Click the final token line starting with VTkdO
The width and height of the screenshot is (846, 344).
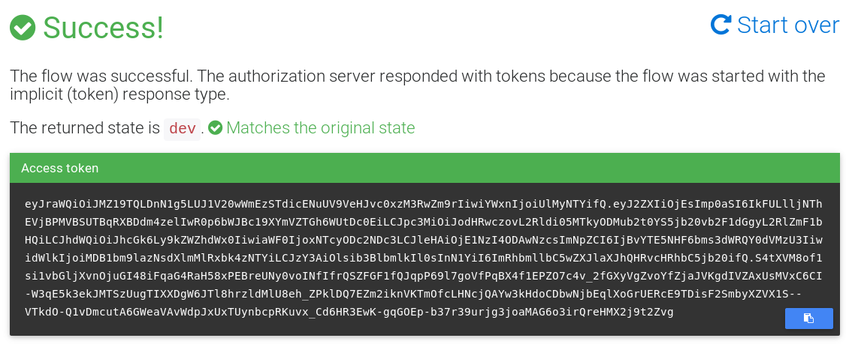tap(349, 312)
